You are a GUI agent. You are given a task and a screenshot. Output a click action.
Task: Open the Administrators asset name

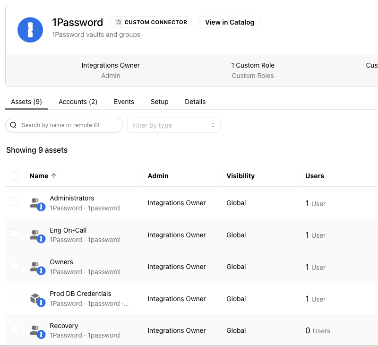72,198
